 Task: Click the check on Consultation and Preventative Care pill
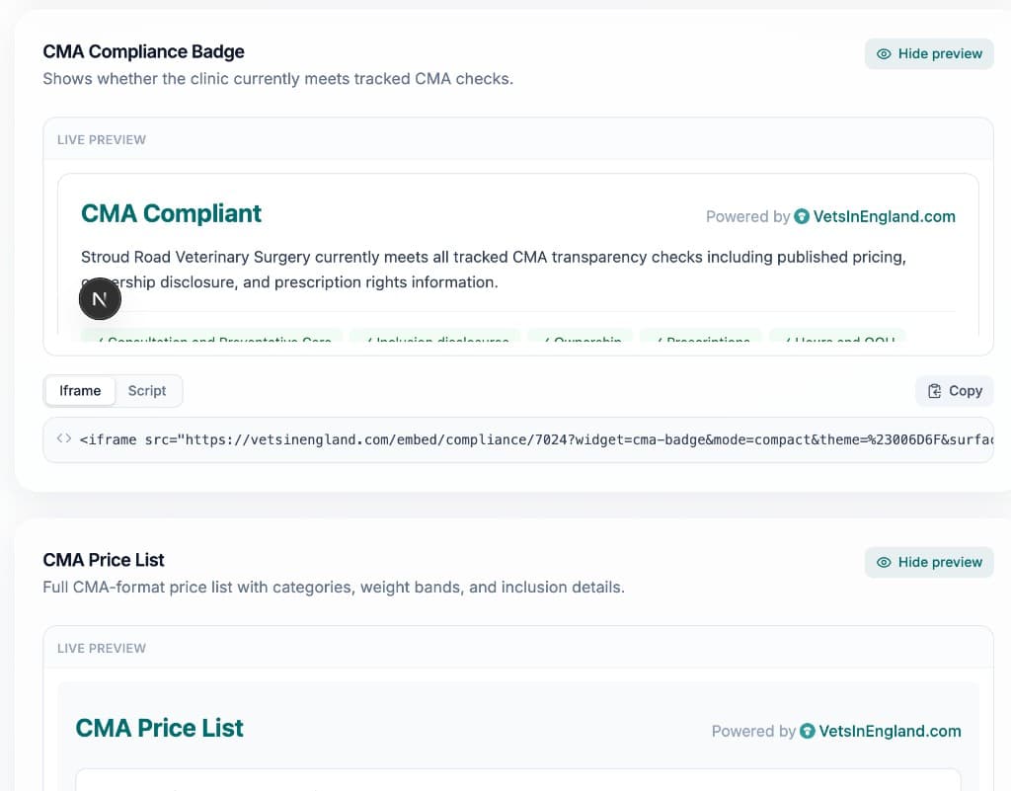(x=100, y=342)
